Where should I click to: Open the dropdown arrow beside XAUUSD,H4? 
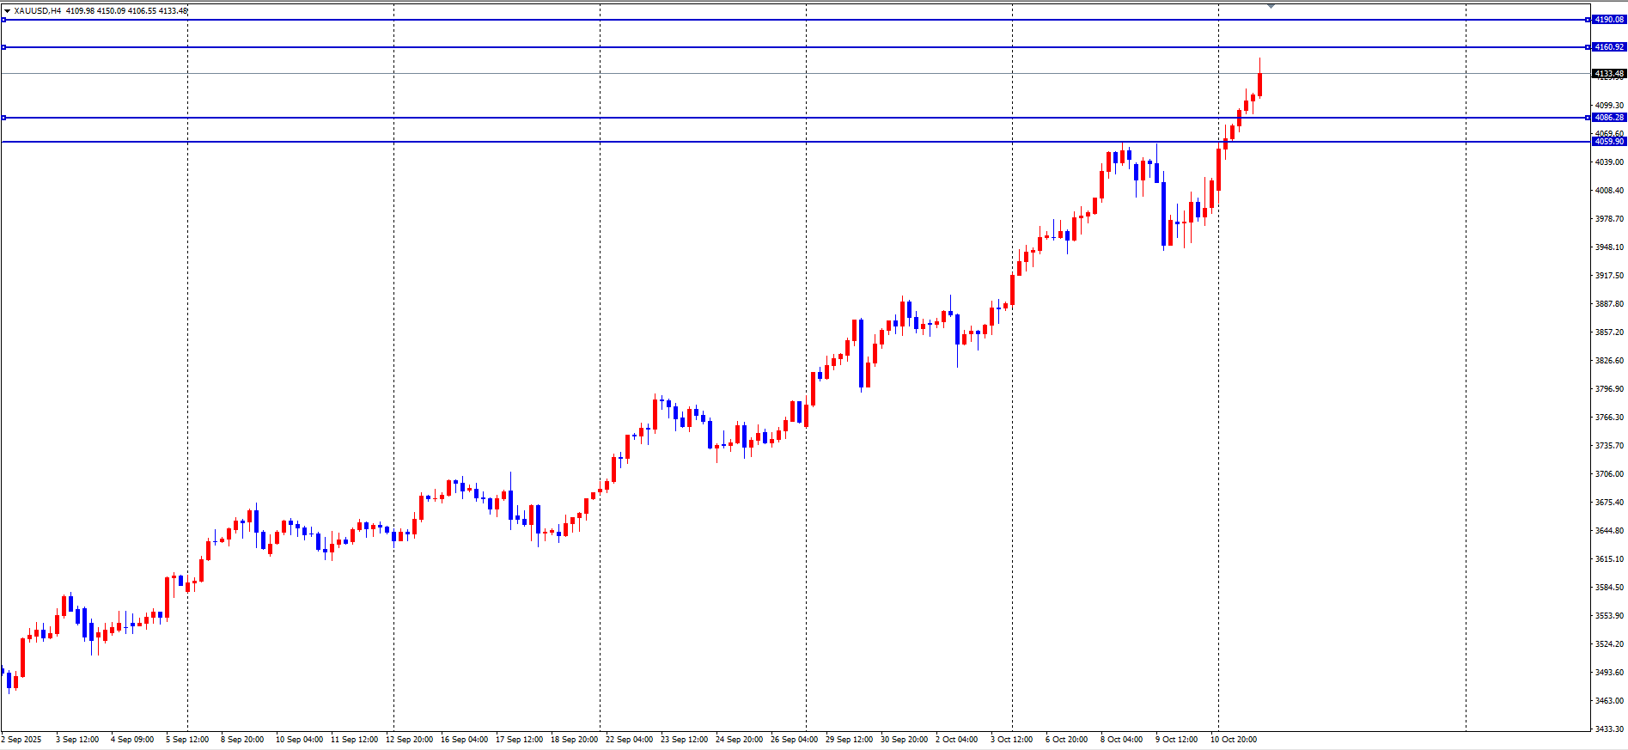click(x=7, y=11)
